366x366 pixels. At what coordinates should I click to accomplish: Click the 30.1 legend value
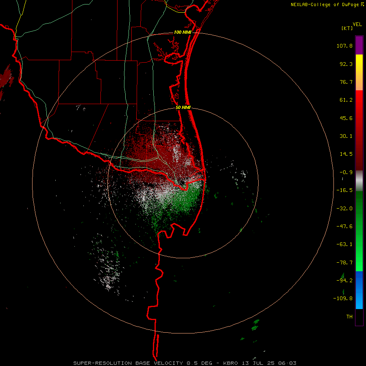pyautogui.click(x=346, y=136)
